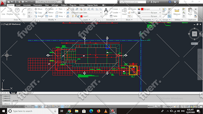
Task: Click the Plot printer icon
Action: click(x=23, y=2)
